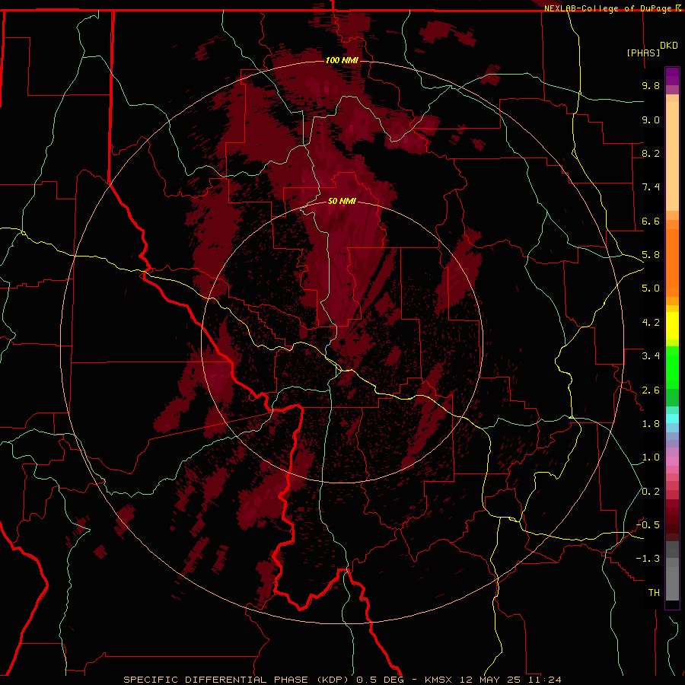Click the -1.3 scale value
The image size is (685, 685).
[648, 559]
